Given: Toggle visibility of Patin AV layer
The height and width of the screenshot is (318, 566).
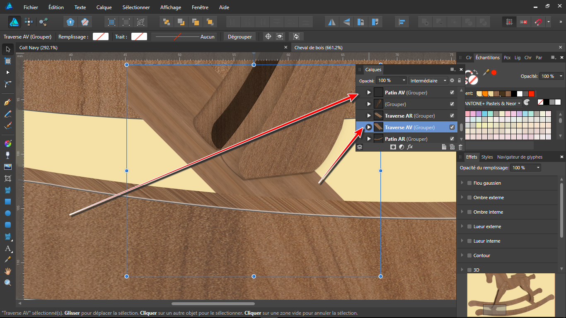Looking at the screenshot, I should point(452,92).
